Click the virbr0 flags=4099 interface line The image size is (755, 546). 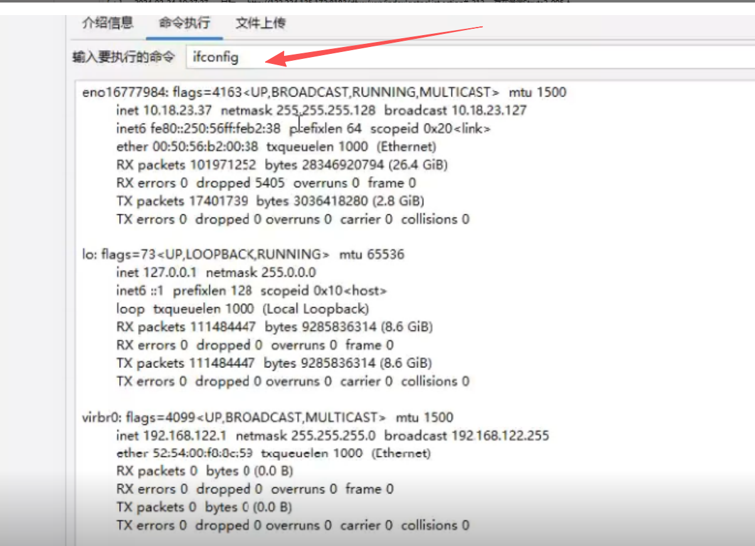[x=268, y=417]
